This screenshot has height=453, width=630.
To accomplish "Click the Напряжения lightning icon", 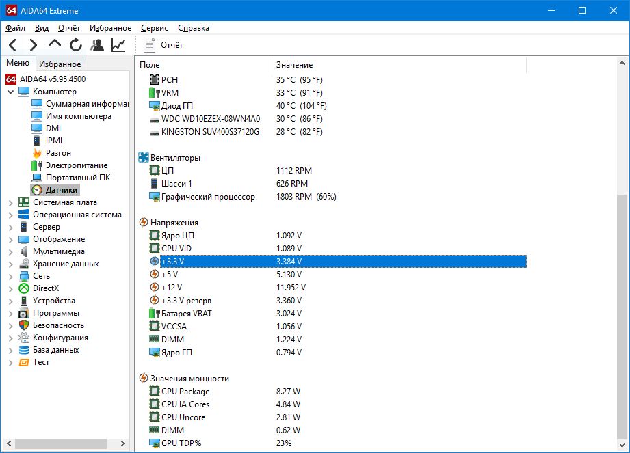I will [x=144, y=222].
